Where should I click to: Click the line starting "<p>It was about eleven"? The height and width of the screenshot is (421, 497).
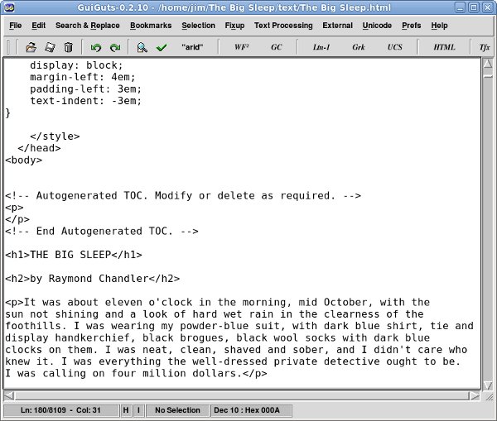pos(217,302)
